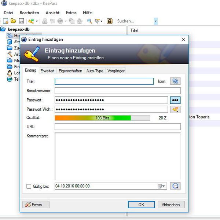
Task: Switch to the Erweitert tab
Action: tap(47, 71)
